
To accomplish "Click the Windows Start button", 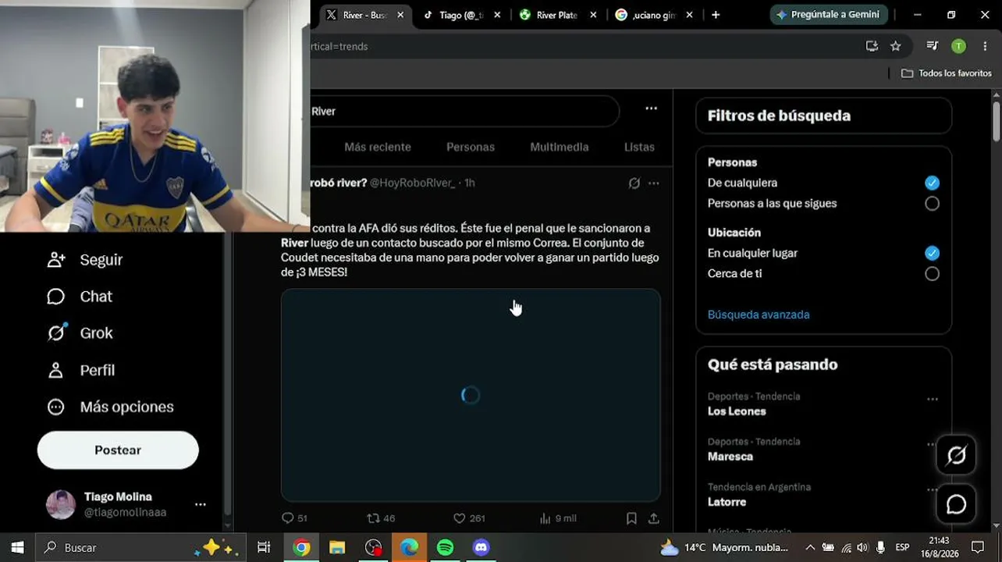I will coord(17,548).
